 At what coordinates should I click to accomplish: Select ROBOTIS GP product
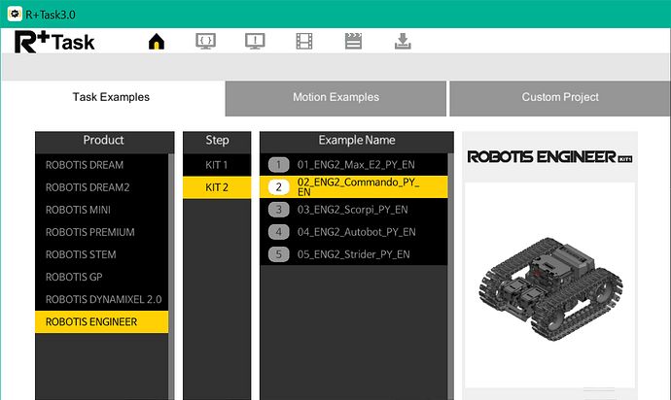coord(102,277)
